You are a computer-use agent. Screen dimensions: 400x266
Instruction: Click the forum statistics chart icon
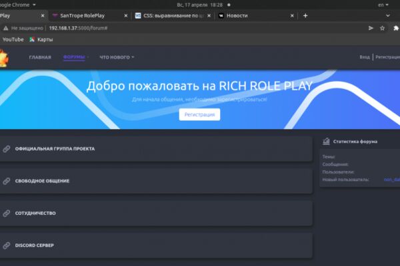[326, 141]
